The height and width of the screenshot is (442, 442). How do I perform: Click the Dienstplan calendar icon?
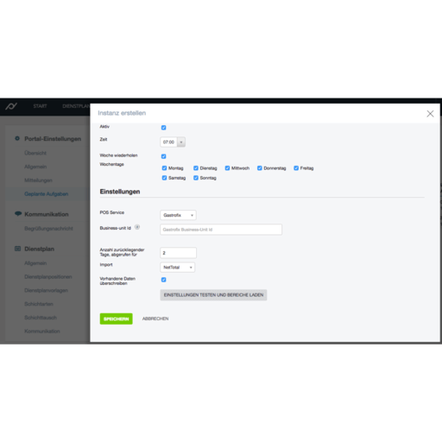pyautogui.click(x=17, y=249)
